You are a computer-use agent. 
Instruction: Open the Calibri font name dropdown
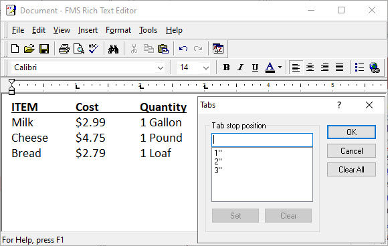click(x=161, y=68)
